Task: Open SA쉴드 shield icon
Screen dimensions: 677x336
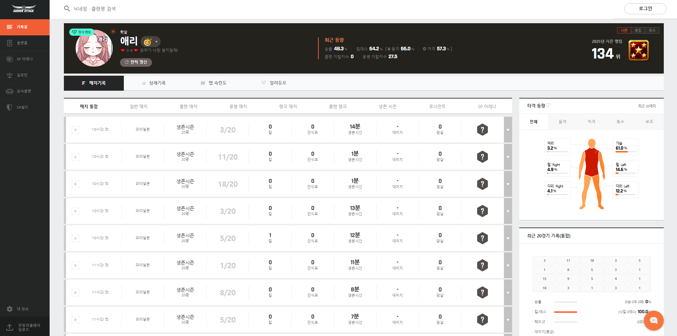Action: [x=10, y=107]
